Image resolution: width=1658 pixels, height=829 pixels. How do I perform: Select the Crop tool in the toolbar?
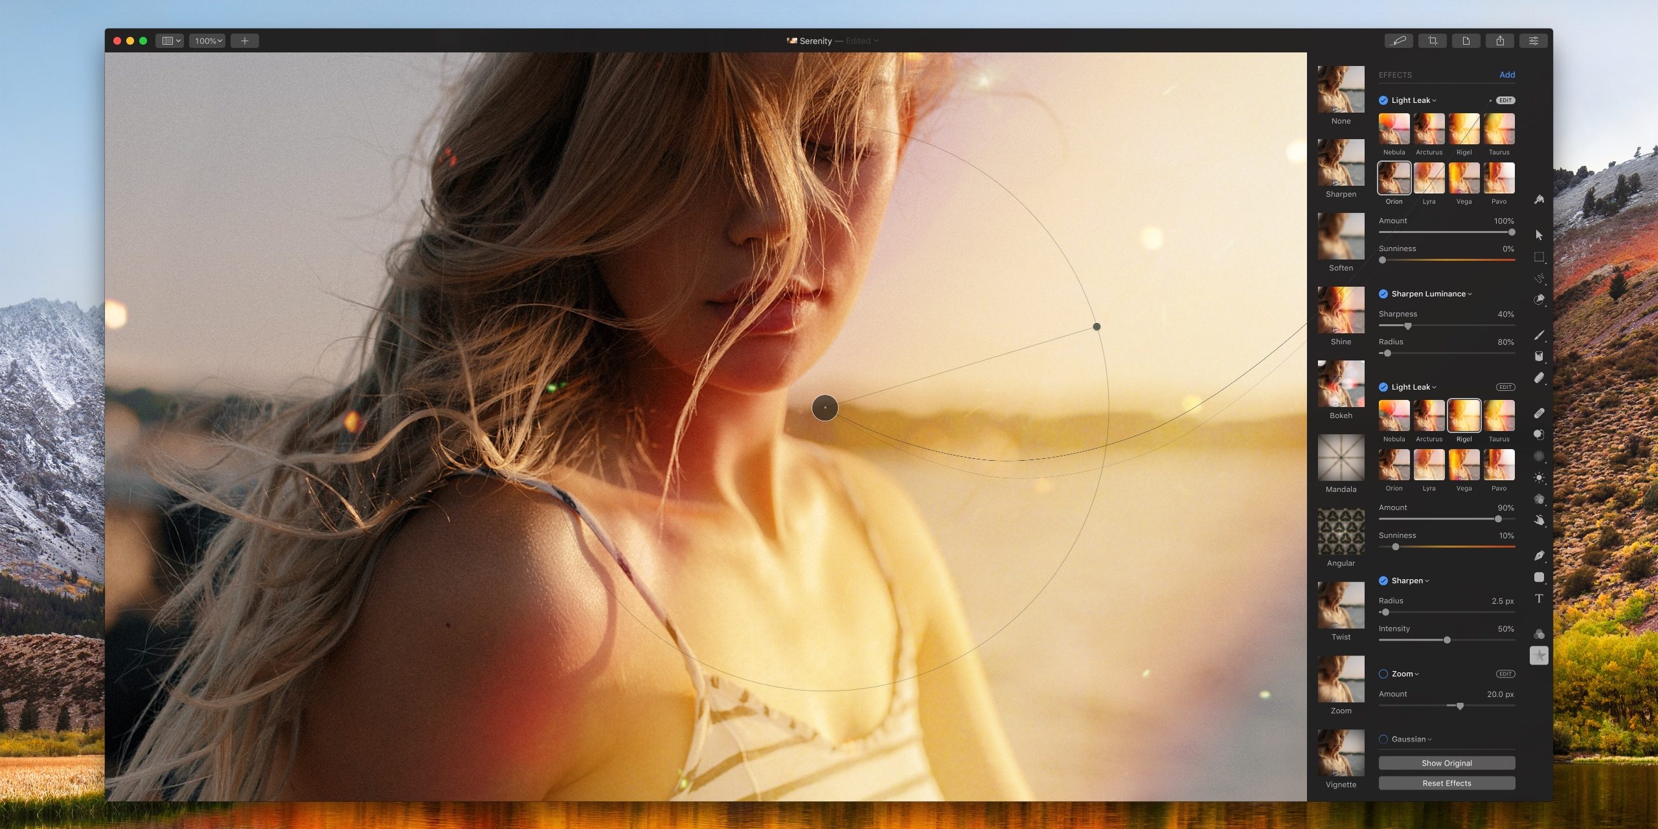1432,41
